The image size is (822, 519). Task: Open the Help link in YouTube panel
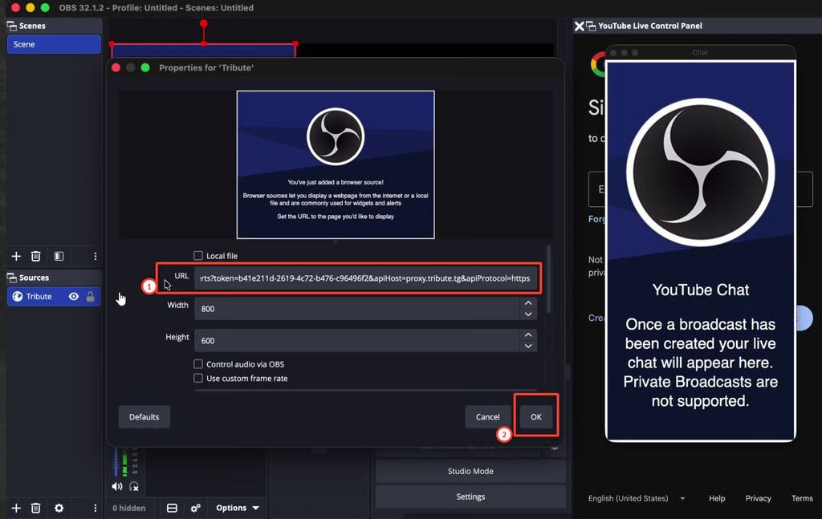pyautogui.click(x=717, y=498)
